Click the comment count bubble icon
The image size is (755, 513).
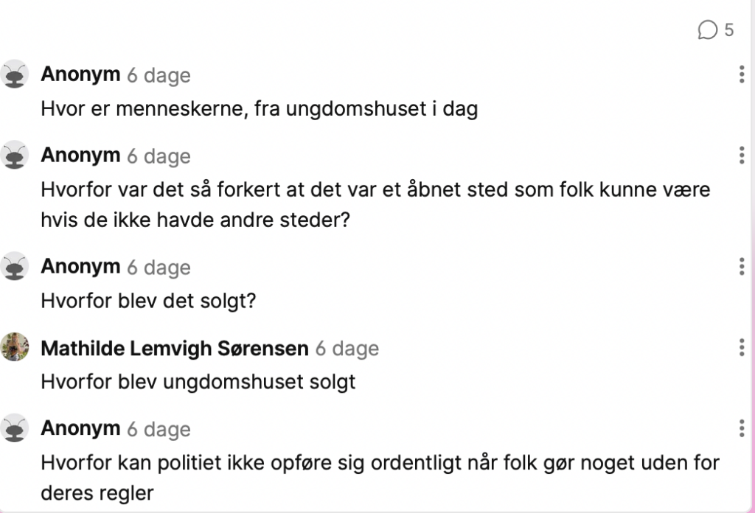(707, 29)
